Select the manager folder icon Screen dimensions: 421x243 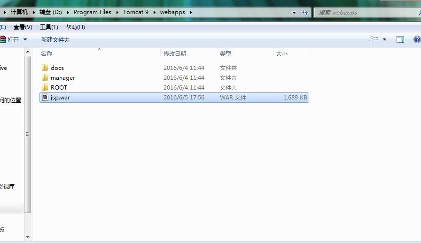point(45,77)
